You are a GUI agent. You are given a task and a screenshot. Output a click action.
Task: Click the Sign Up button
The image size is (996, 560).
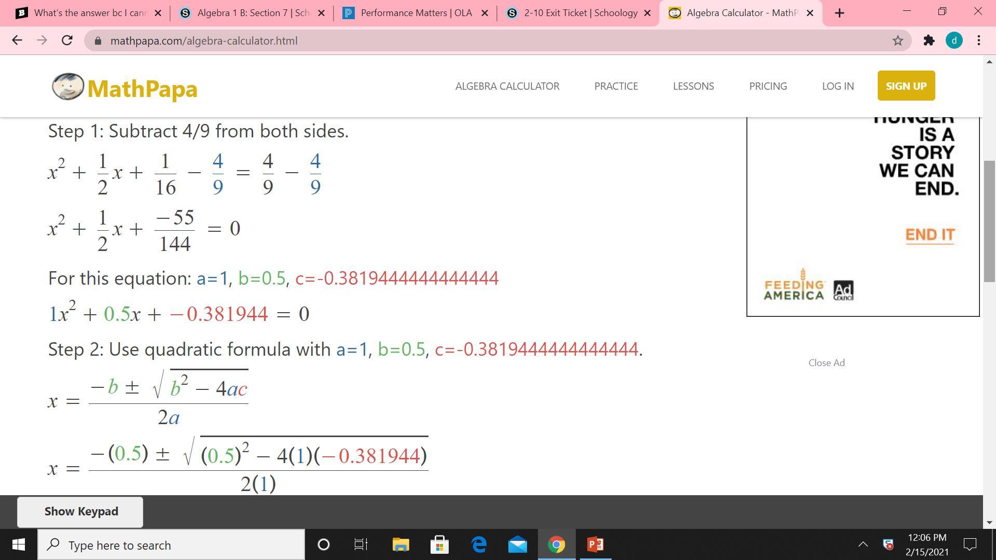906,86
